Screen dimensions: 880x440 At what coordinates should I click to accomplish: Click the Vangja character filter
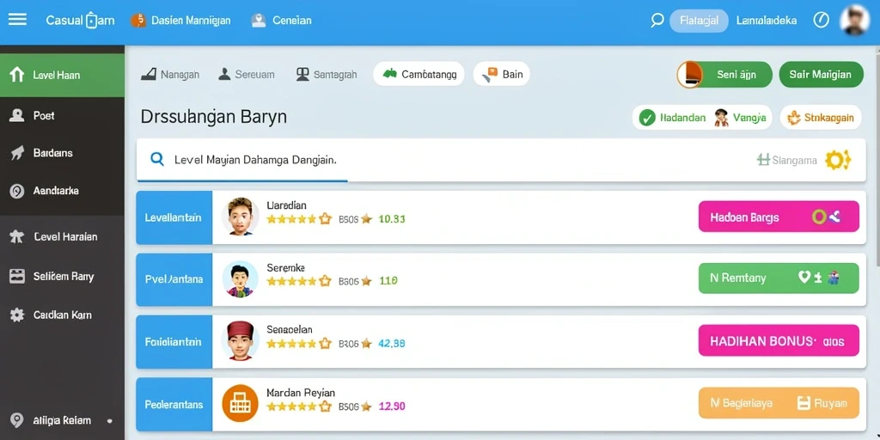(740, 118)
